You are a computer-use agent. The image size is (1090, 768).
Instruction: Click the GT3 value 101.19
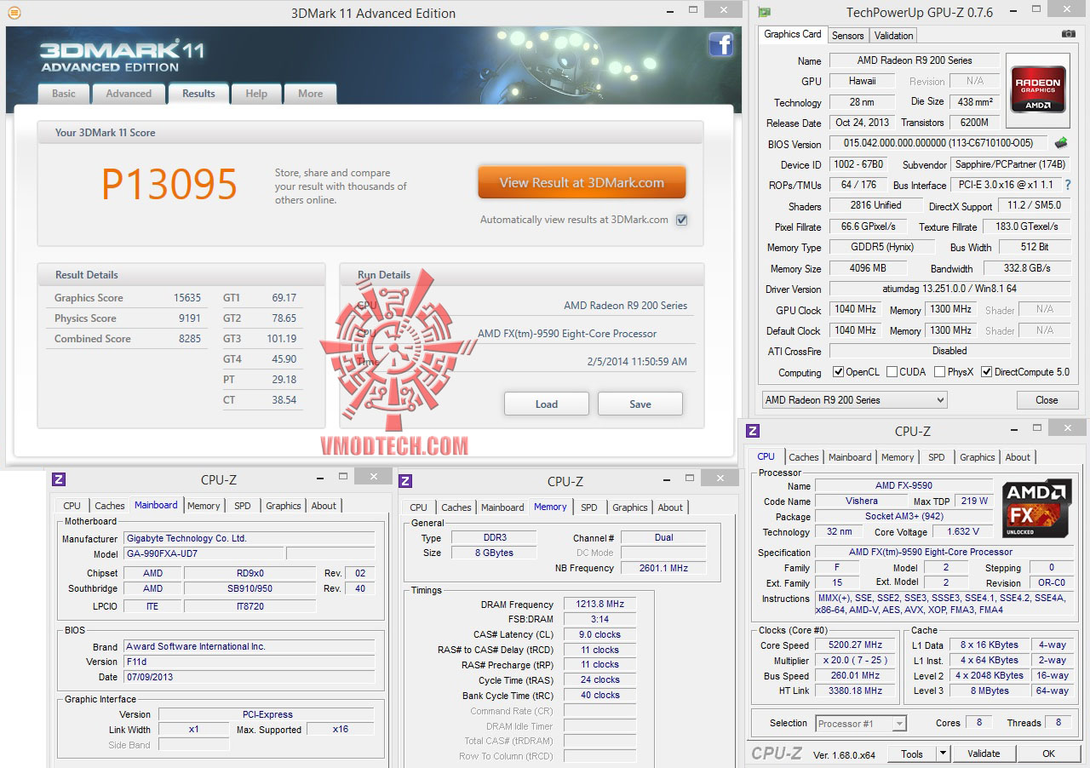pyautogui.click(x=282, y=339)
